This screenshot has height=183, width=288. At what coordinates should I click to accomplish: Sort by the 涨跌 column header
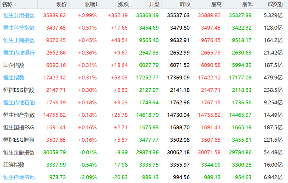point(115,4)
